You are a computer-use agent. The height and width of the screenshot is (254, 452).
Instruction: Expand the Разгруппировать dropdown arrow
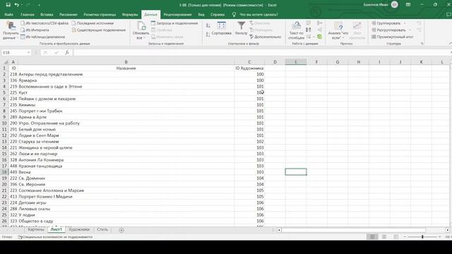410,30
